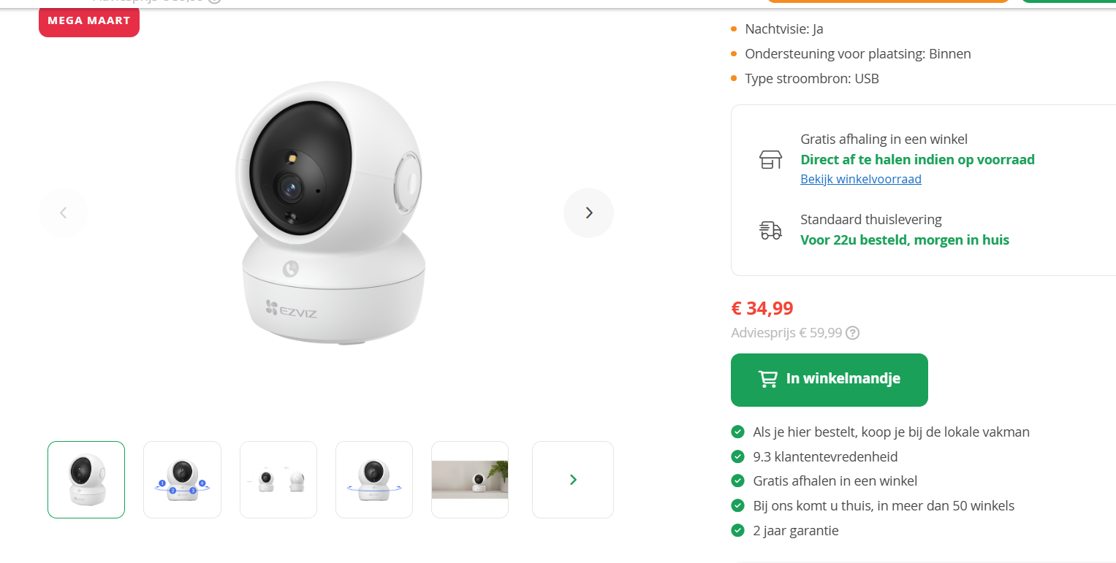Click the question mark icon next to Adviesprijs

tap(852, 332)
